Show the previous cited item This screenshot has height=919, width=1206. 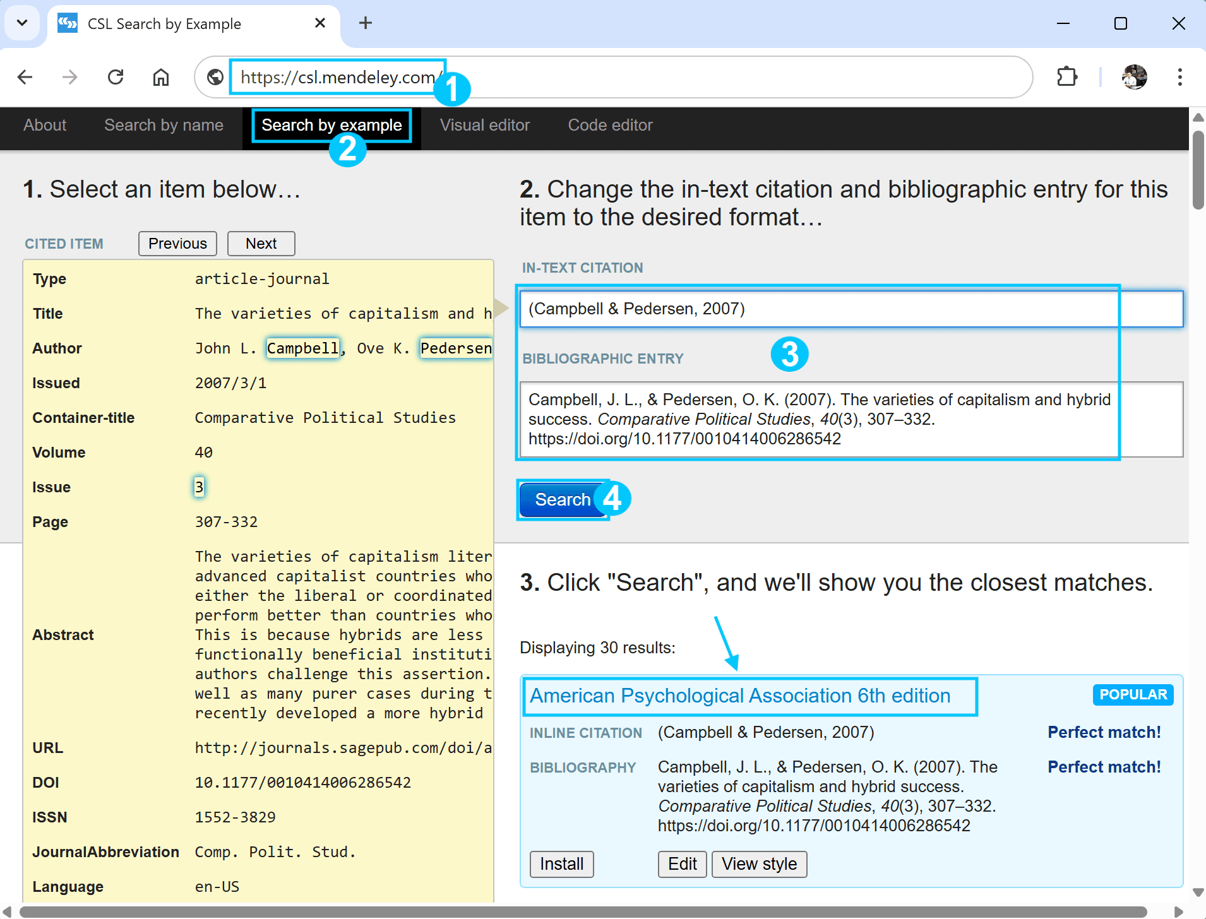pos(177,244)
